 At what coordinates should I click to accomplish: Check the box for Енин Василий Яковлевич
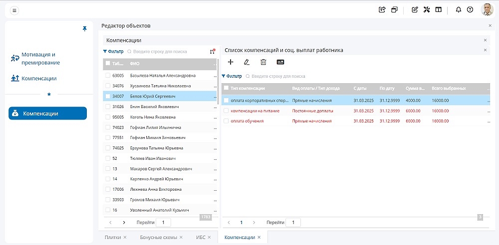click(x=107, y=107)
